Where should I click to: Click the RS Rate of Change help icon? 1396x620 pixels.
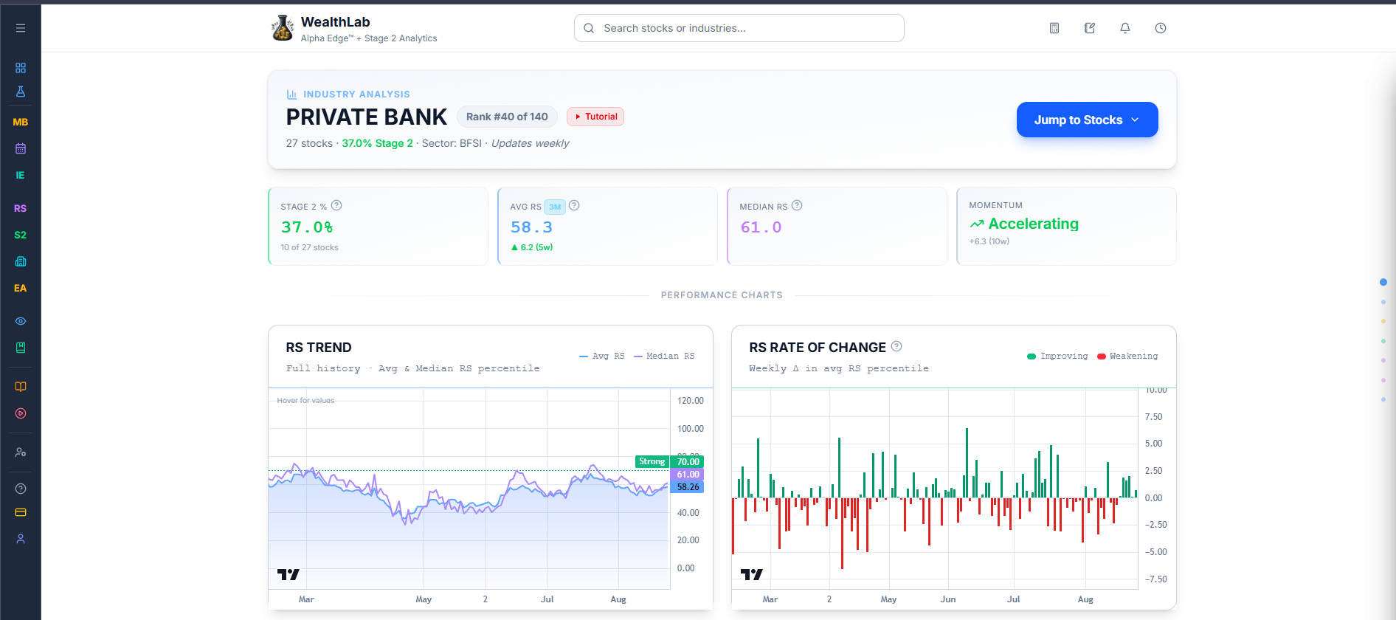(x=896, y=346)
